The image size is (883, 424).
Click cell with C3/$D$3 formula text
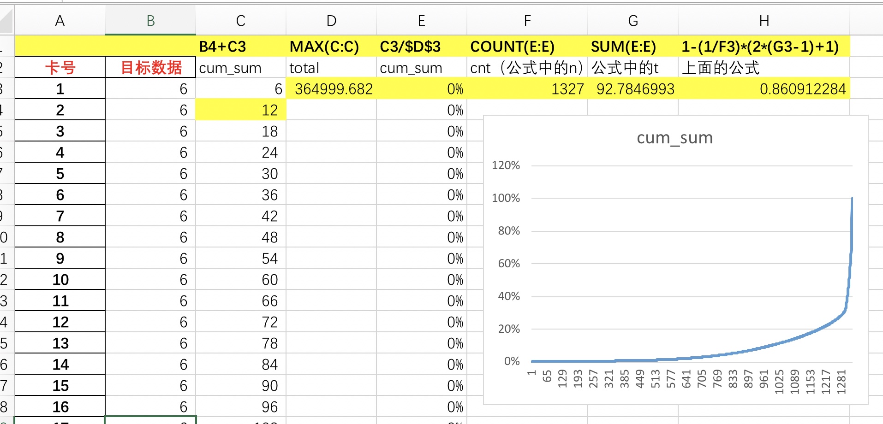tap(422, 46)
